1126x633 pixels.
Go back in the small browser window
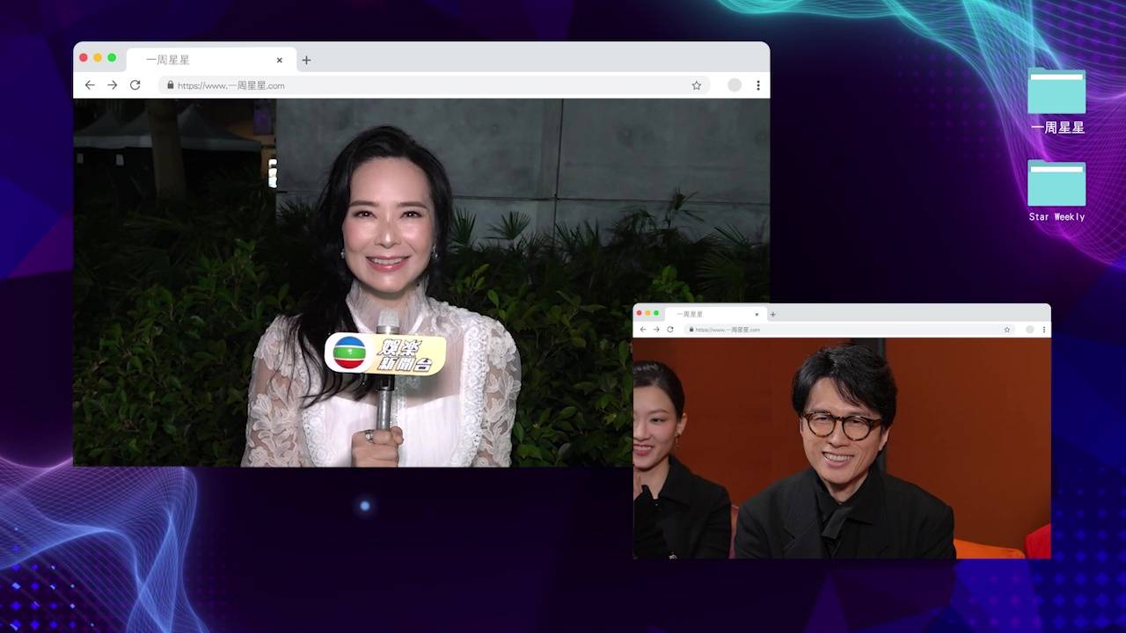tap(643, 330)
